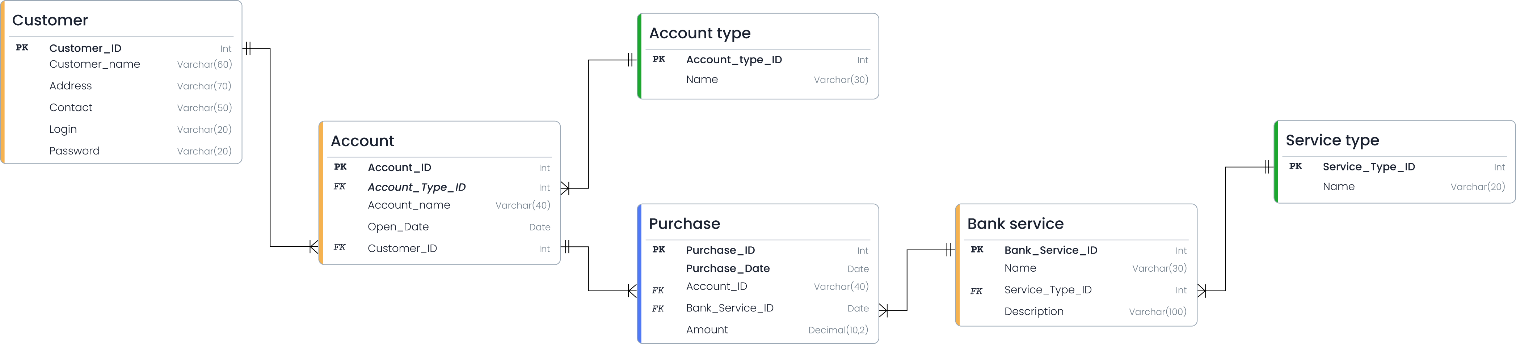This screenshot has width=1516, height=344.
Task: Select the Service type table title
Action: 1332,141
